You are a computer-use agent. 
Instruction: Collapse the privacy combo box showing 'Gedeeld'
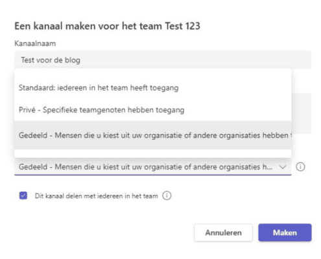(153, 167)
